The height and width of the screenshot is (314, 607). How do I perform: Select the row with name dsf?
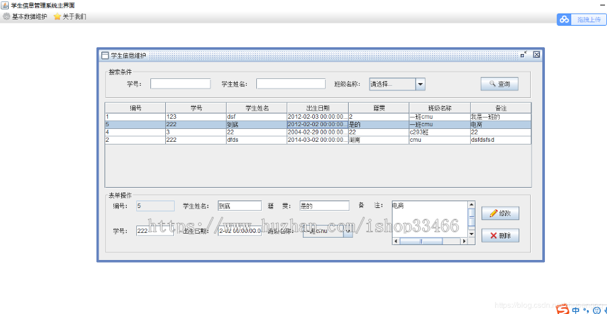(x=318, y=117)
